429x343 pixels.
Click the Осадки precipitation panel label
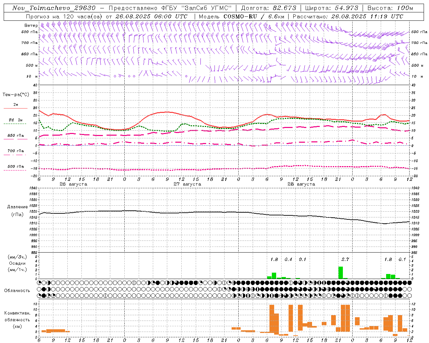coord(17,263)
